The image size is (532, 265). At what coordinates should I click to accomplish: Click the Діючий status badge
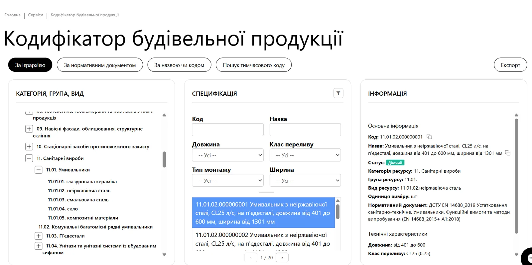click(395, 163)
